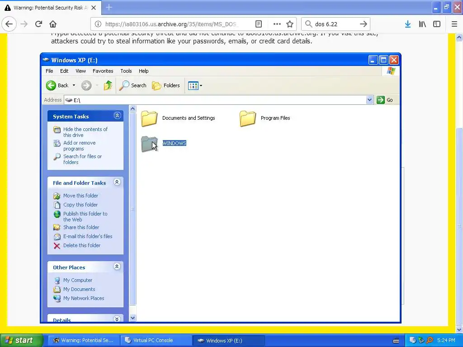The width and height of the screenshot is (463, 347).
Task: Click the browser page scroll down arrow
Action: tap(459, 330)
